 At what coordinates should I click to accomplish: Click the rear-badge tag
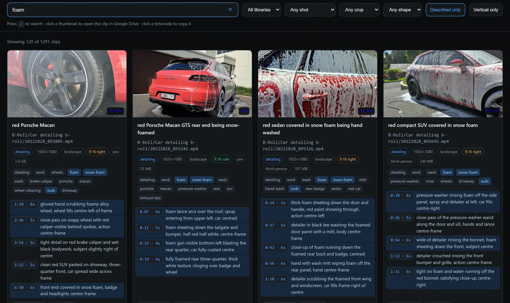315,188
